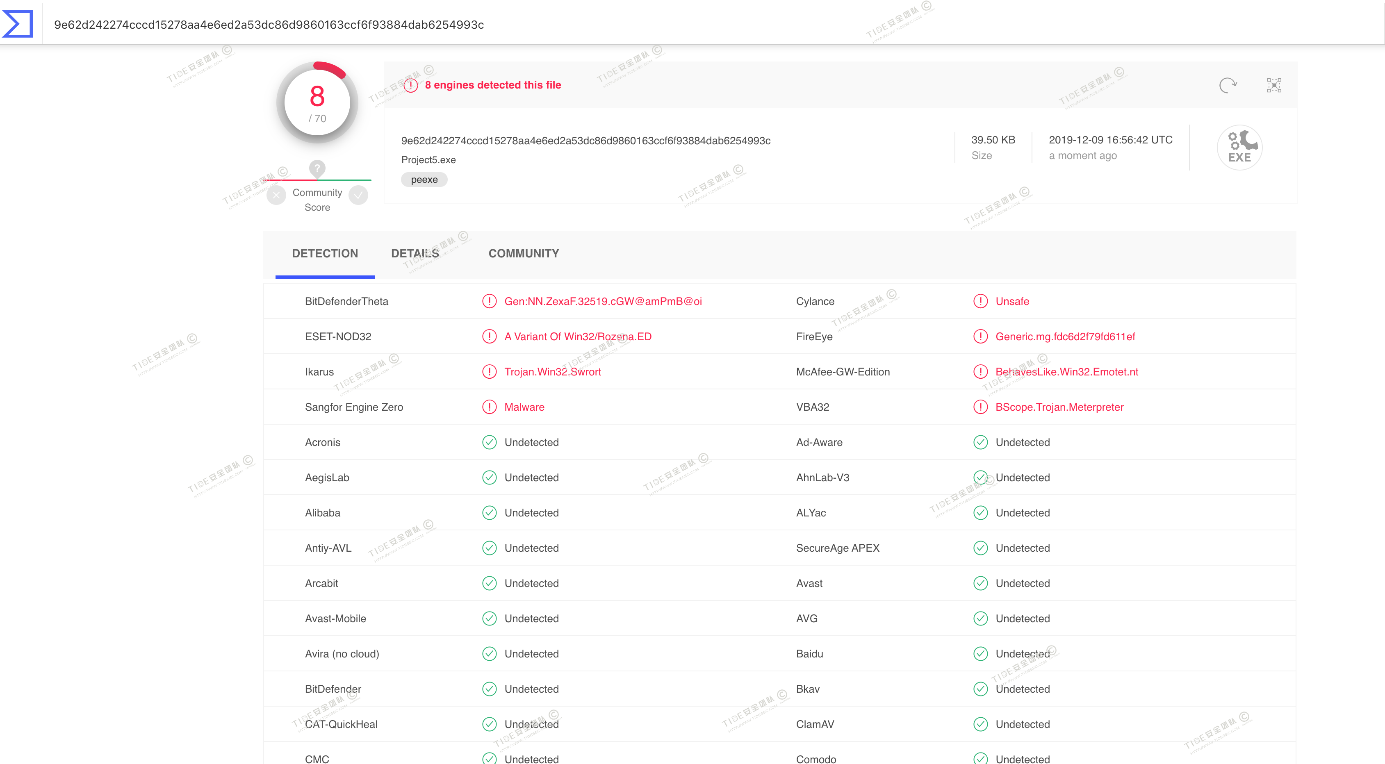Image resolution: width=1385 pixels, height=764 pixels.
Task: Click the warning icon next to Unsafe
Action: (x=980, y=301)
